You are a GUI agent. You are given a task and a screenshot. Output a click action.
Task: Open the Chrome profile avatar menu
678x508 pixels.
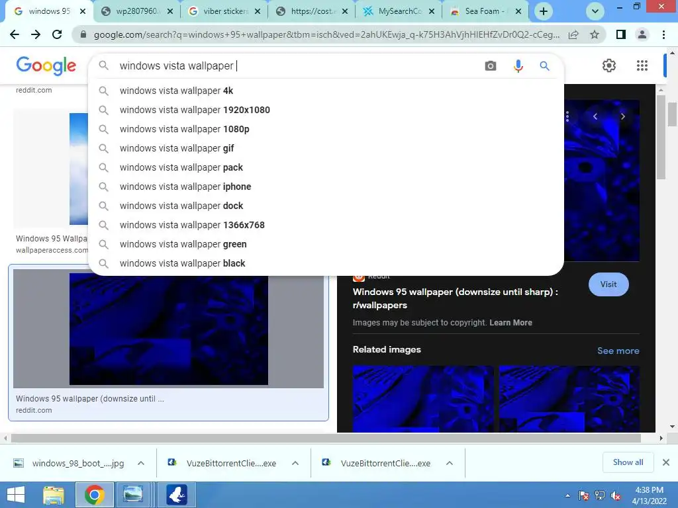(642, 34)
